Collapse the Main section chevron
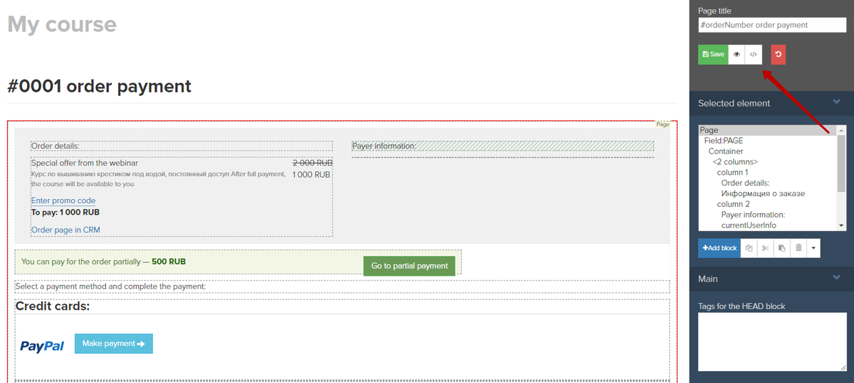 pyautogui.click(x=836, y=279)
